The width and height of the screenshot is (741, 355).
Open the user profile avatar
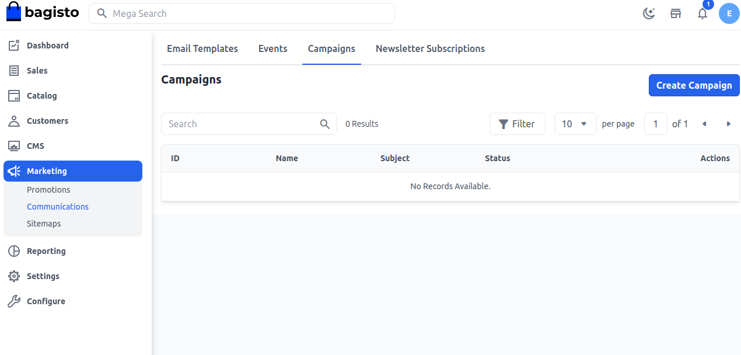(729, 13)
